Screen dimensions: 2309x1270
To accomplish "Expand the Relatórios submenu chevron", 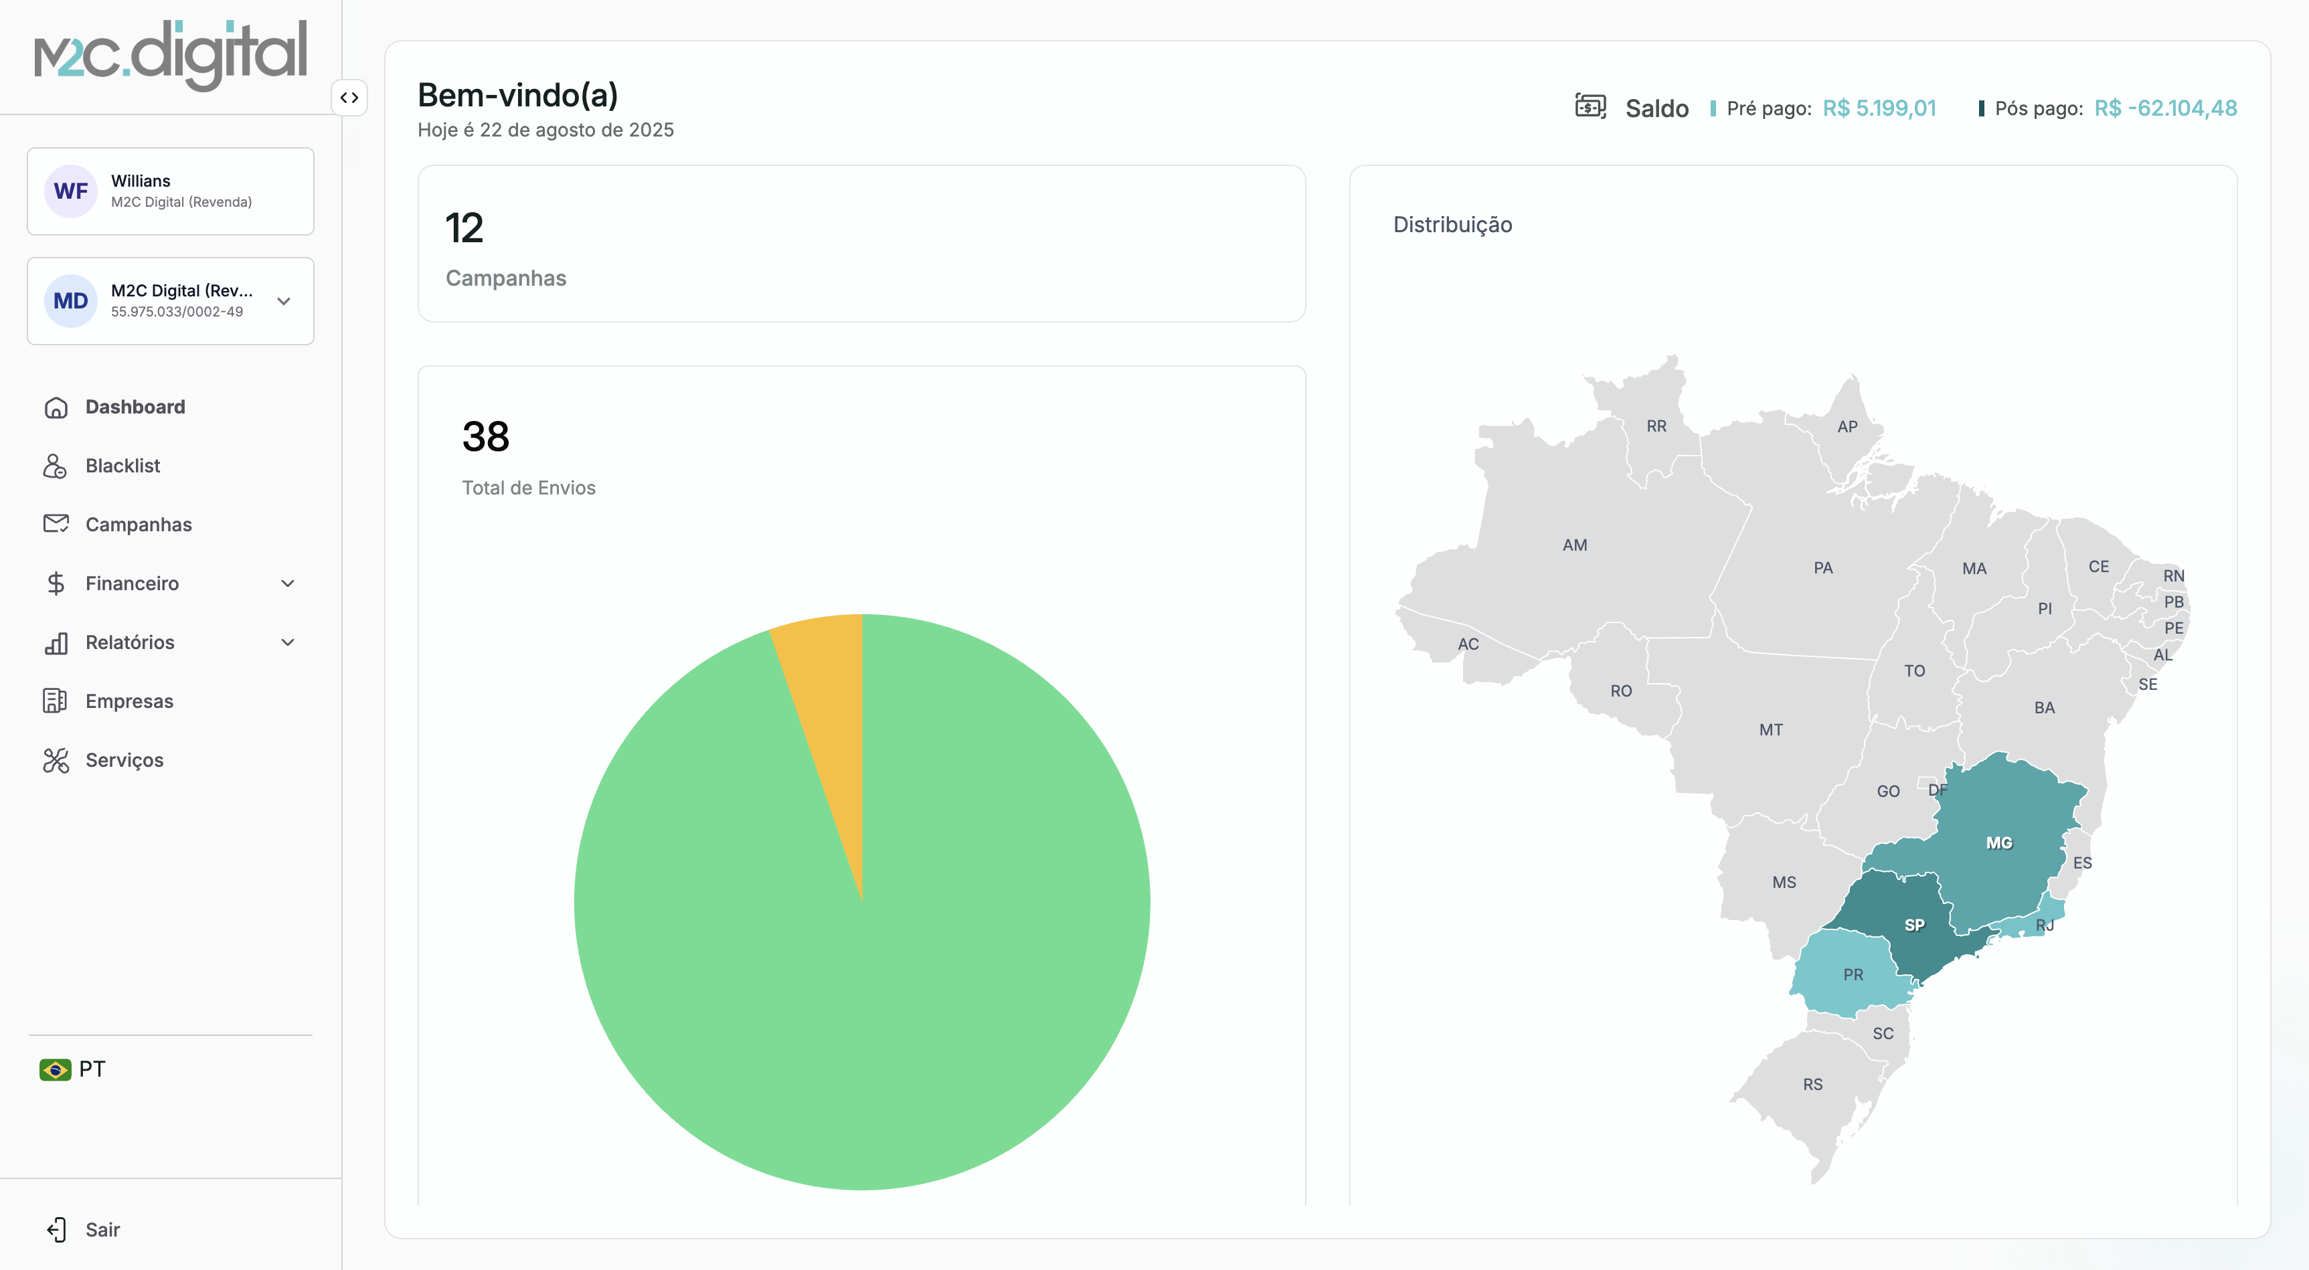I will 288,642.
